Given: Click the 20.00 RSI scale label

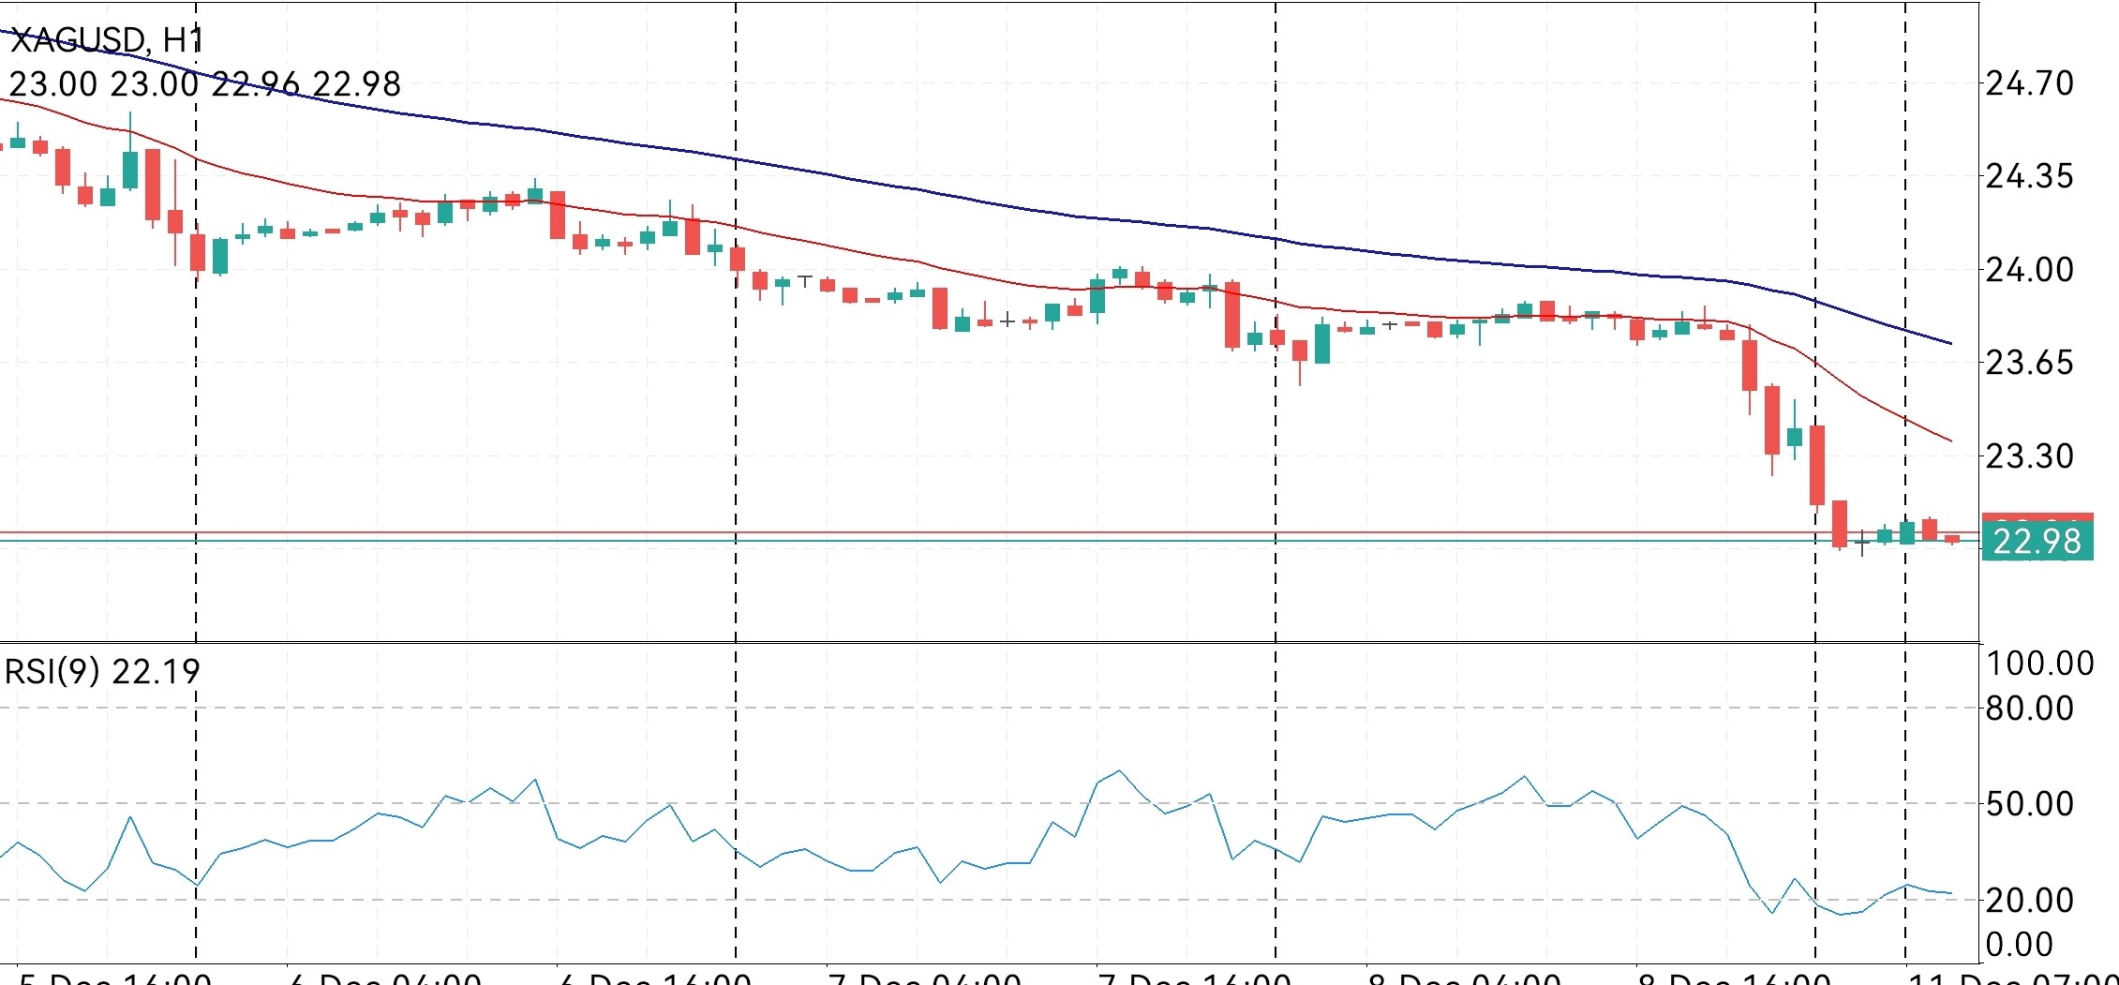Looking at the screenshot, I should click(x=2030, y=901).
